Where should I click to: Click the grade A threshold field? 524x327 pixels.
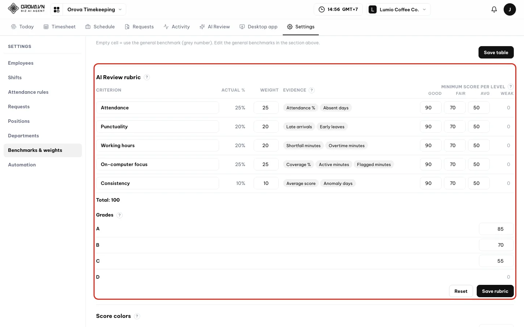496,229
